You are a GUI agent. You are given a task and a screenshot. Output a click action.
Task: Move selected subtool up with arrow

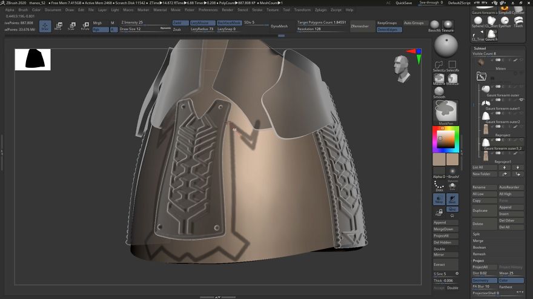(505, 168)
